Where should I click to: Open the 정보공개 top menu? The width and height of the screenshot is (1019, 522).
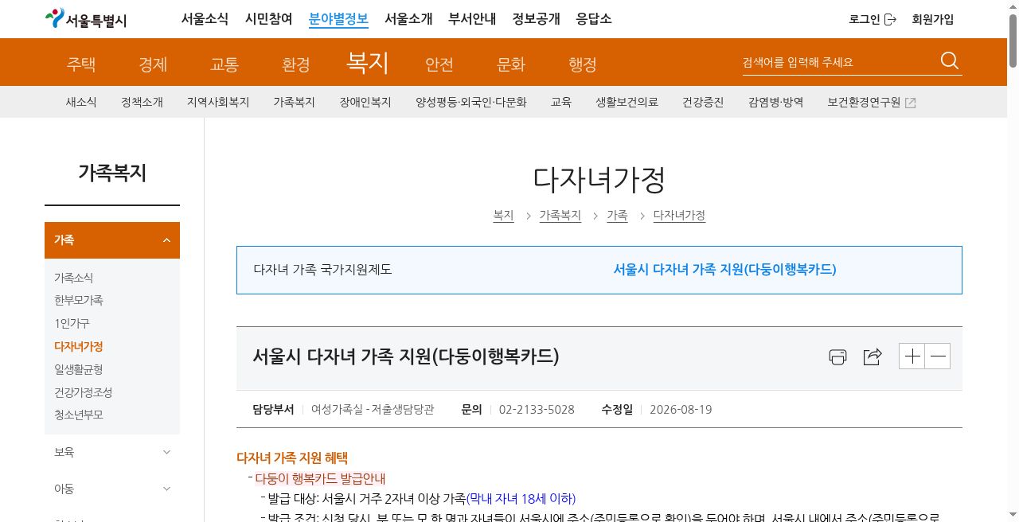[536, 19]
